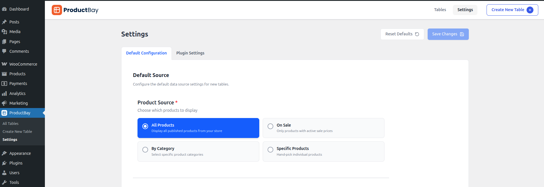544x187 pixels.
Task: Click the Posts pin icon
Action: (x=4, y=22)
